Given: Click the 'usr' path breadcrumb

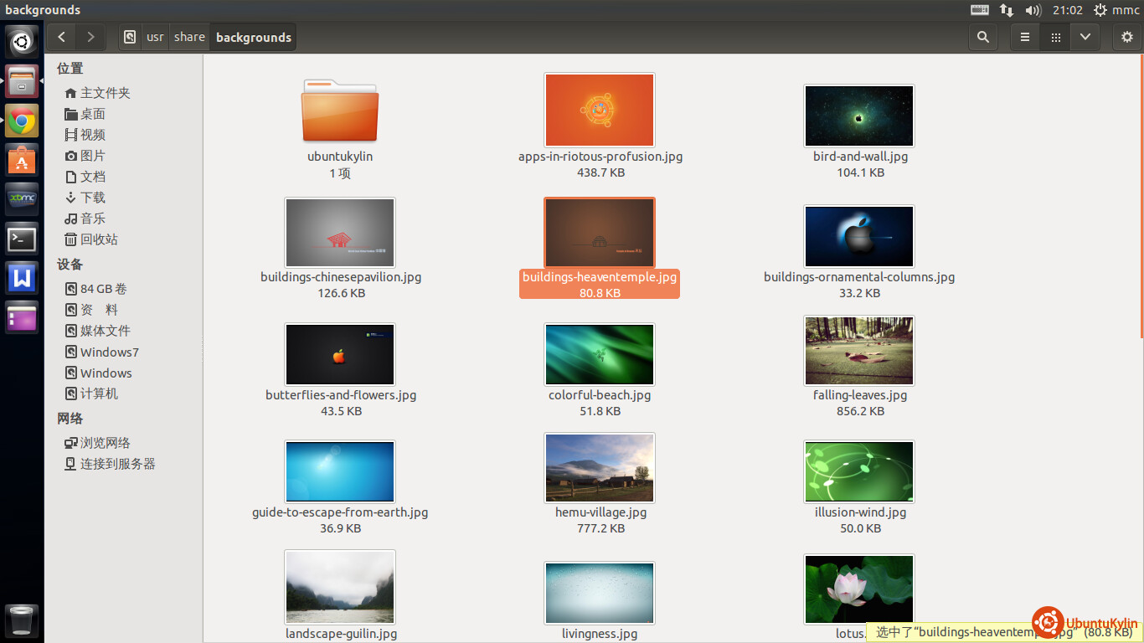Looking at the screenshot, I should [155, 37].
